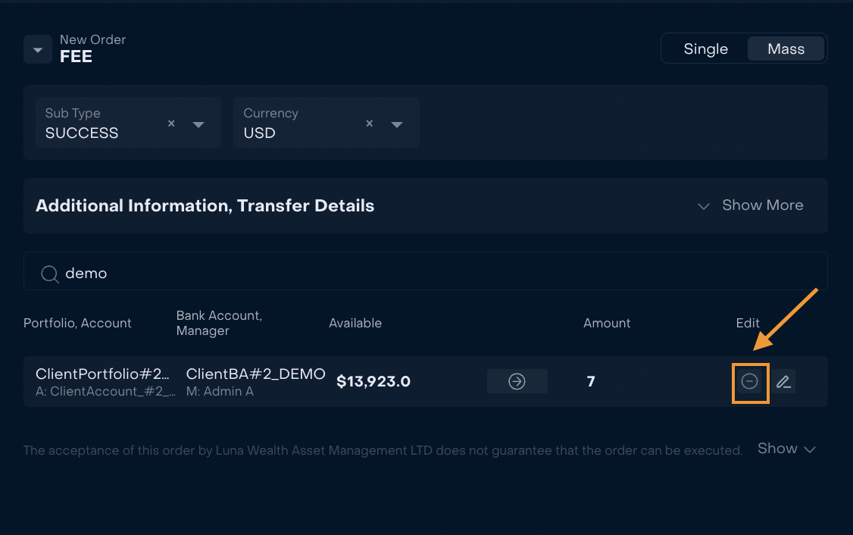The height and width of the screenshot is (535, 853).
Task: Click the magnifier search icon
Action: click(x=49, y=274)
